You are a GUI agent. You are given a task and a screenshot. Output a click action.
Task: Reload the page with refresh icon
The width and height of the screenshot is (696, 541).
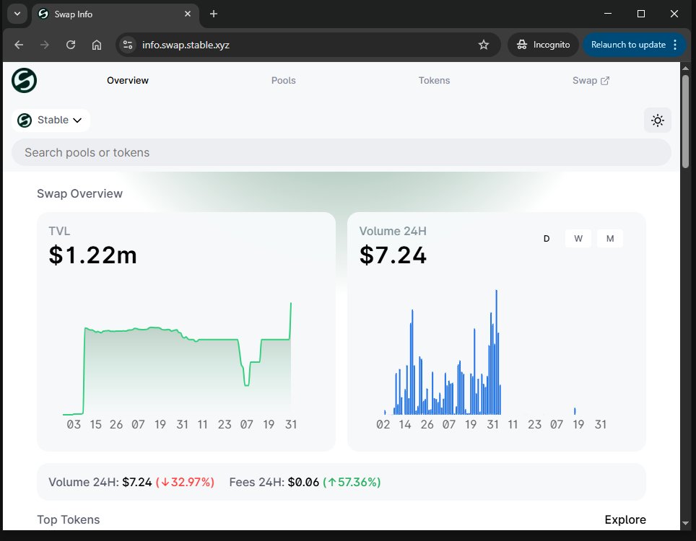[x=71, y=45]
